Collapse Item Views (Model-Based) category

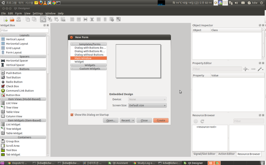(x=23, y=99)
